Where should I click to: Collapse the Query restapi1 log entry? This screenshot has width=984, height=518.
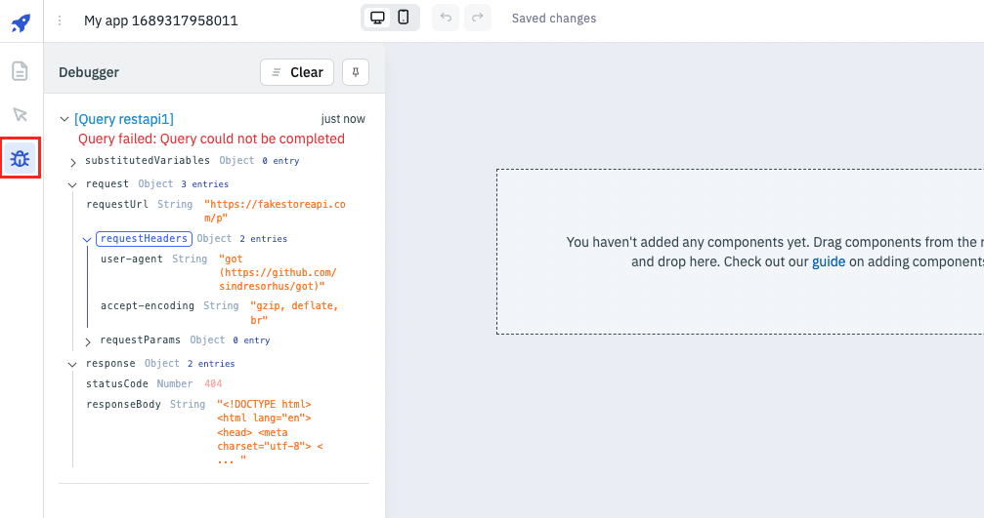64,119
